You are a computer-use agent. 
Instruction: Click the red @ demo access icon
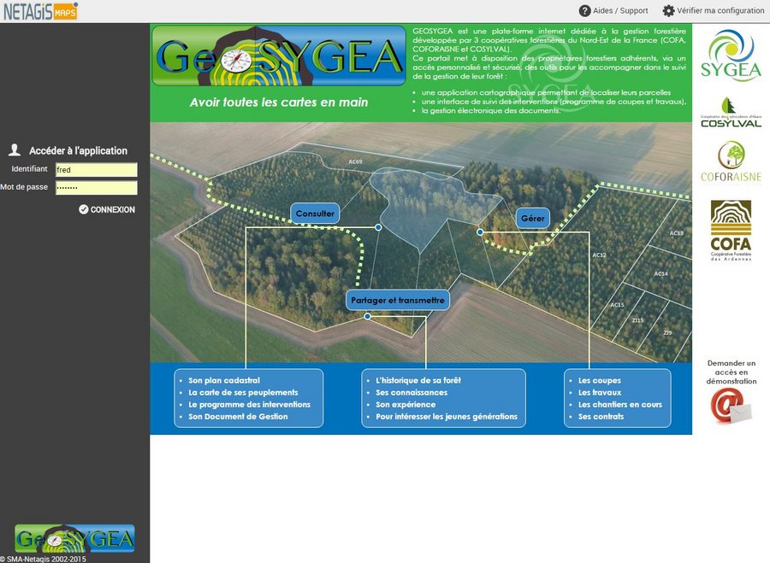point(730,405)
